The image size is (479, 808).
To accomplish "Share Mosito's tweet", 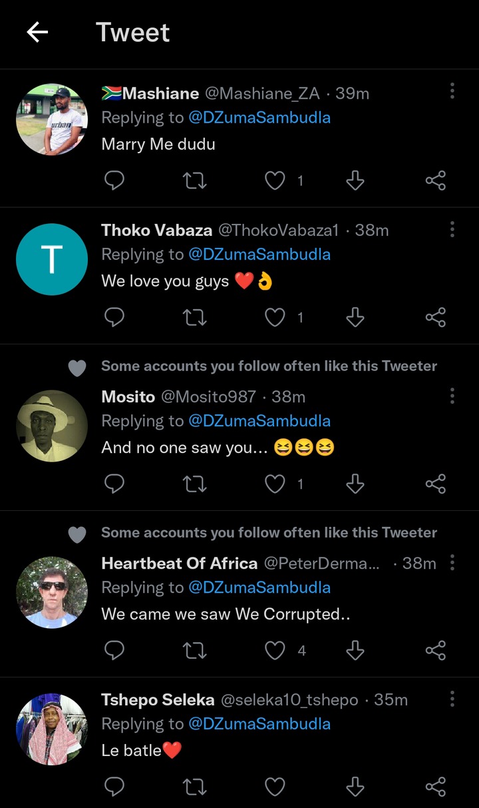I will point(435,484).
